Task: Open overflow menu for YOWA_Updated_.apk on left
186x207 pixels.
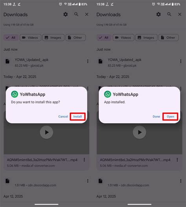Action: click(88, 61)
